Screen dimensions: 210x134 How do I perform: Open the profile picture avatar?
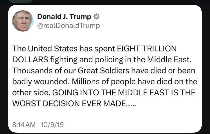[x=23, y=21]
